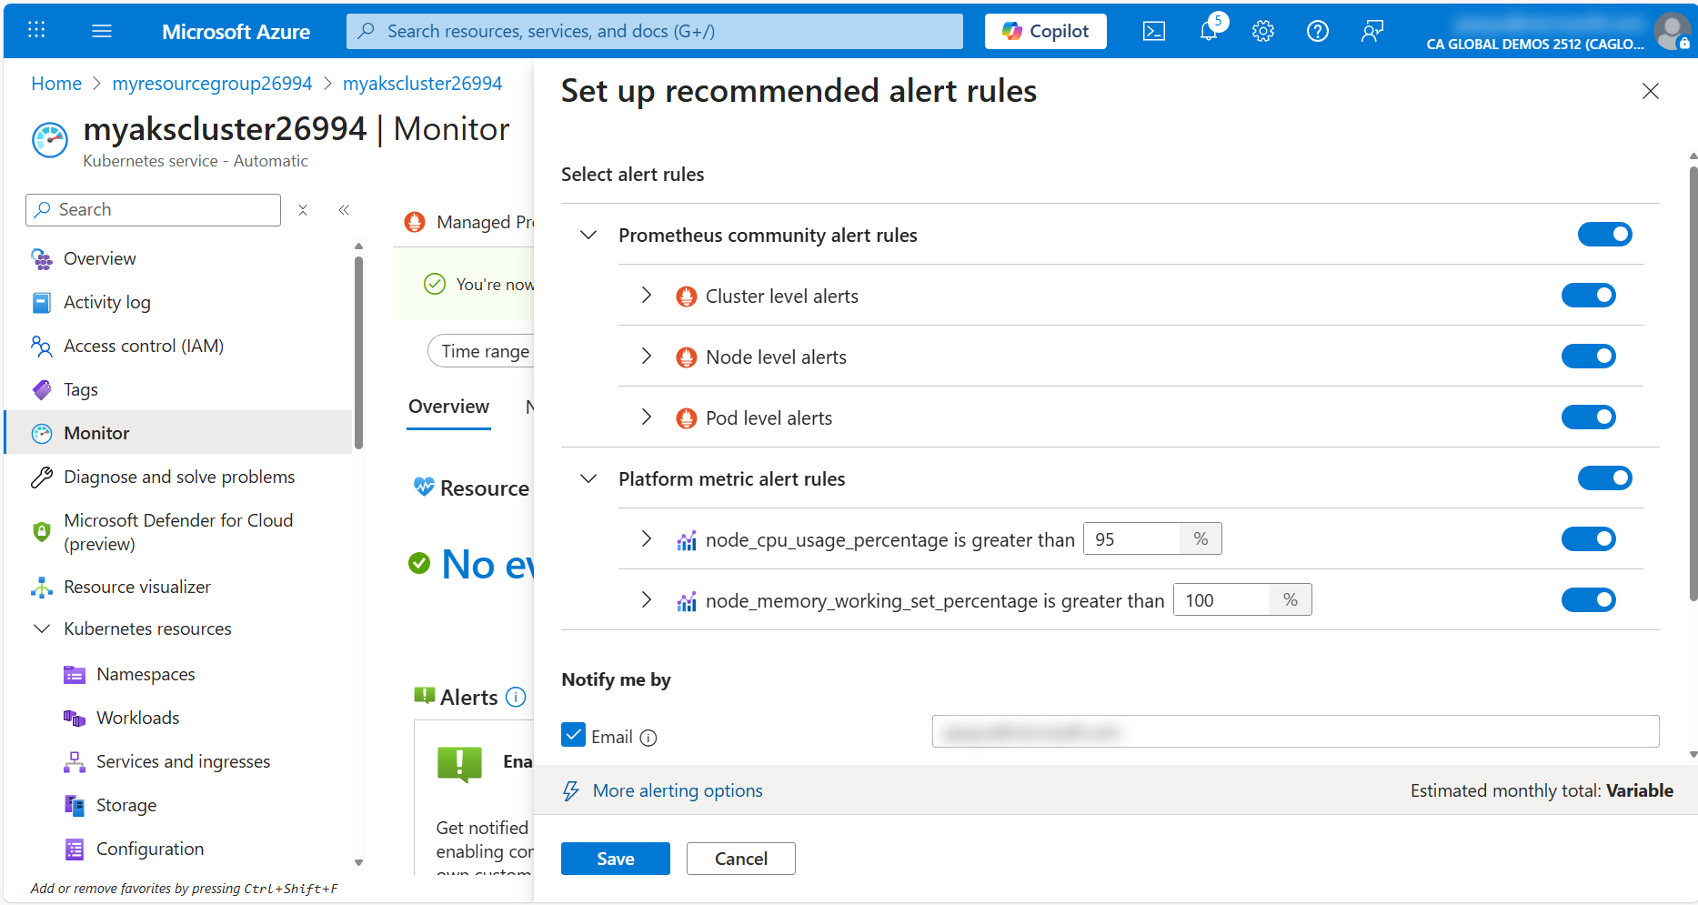Disable Prometheus community alert rules
Screen dimensions: 1698x905
click(x=1604, y=234)
